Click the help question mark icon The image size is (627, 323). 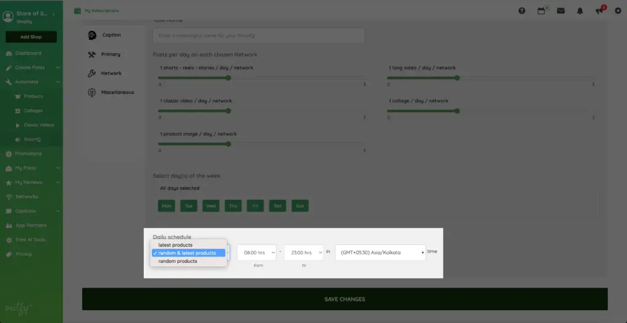522,10
